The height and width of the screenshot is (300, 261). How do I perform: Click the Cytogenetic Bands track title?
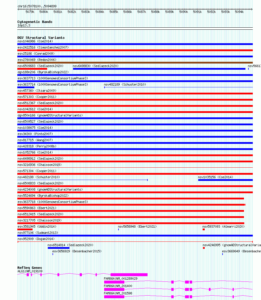coord(35,22)
